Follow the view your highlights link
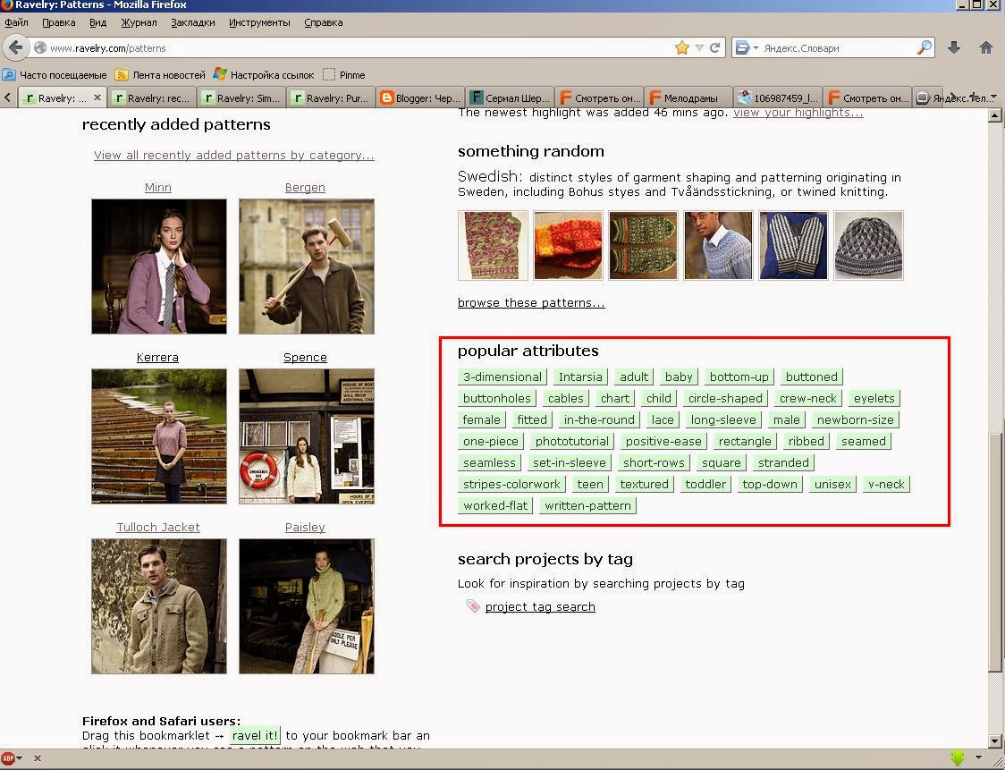This screenshot has height=770, width=1005. (x=798, y=113)
